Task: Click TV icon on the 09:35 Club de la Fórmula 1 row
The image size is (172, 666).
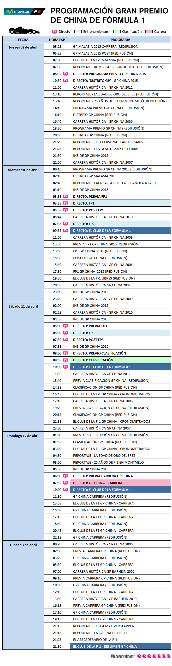Action: coord(65,230)
